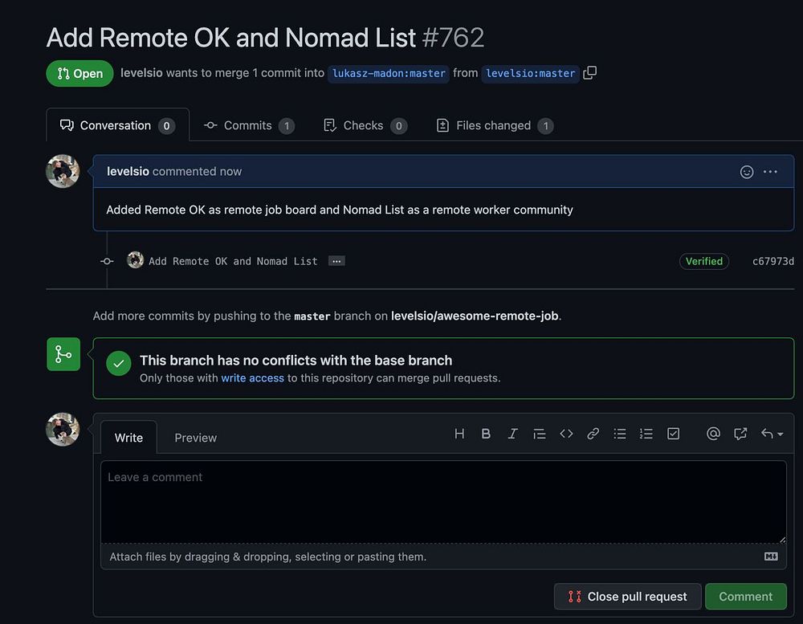Switch to the Commits tab
The height and width of the screenshot is (624, 803).
pos(249,125)
